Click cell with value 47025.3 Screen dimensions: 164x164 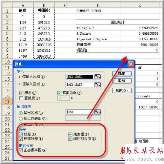[x=44, y=28]
